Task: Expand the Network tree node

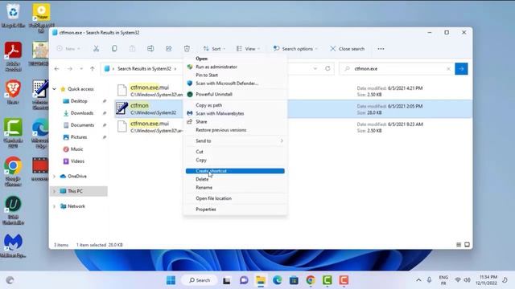Action: click(x=54, y=206)
